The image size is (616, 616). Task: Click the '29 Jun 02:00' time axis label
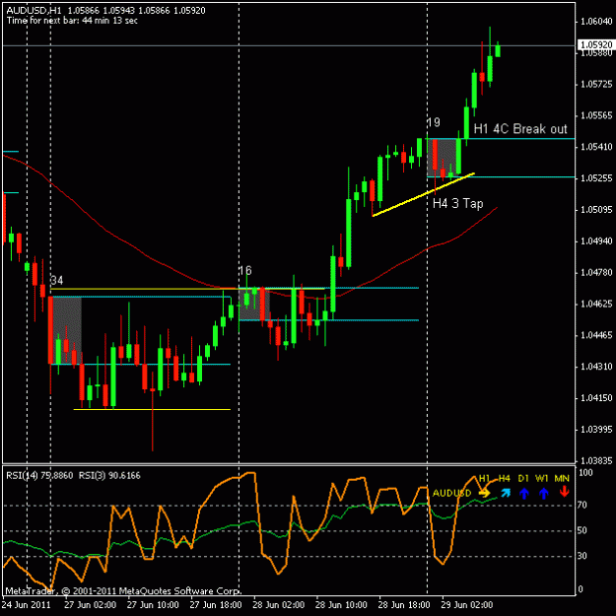click(467, 604)
